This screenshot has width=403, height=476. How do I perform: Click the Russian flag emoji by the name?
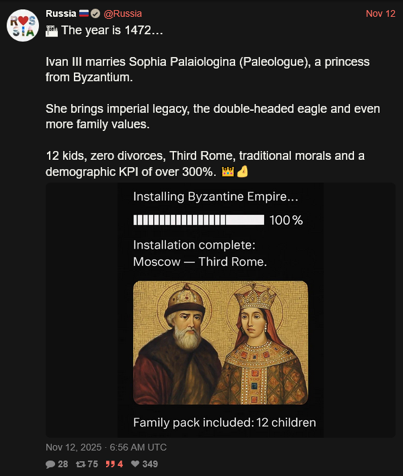tap(85, 14)
